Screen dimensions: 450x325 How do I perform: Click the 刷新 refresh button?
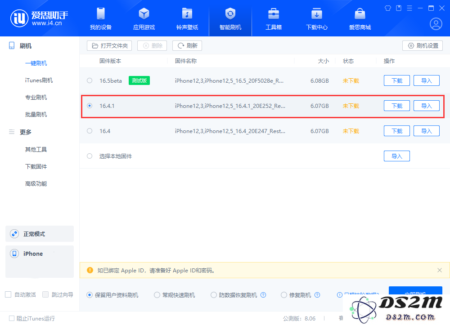(x=187, y=45)
